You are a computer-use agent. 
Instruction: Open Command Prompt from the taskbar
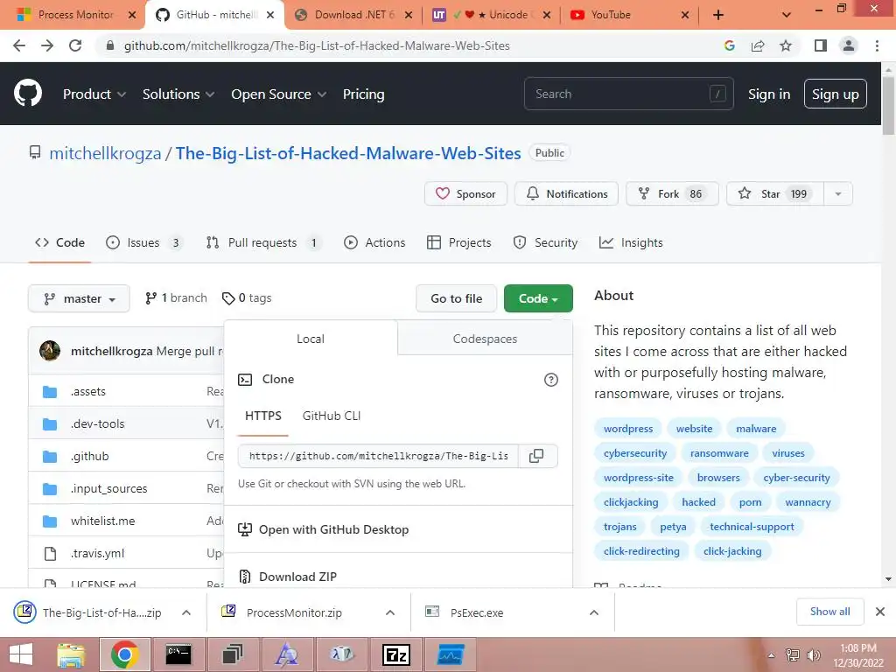[x=178, y=654]
